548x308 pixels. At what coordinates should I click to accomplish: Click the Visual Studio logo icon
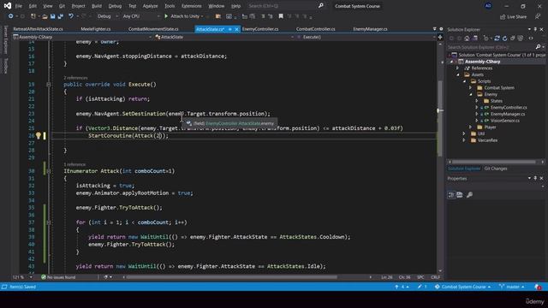[x=8, y=6]
